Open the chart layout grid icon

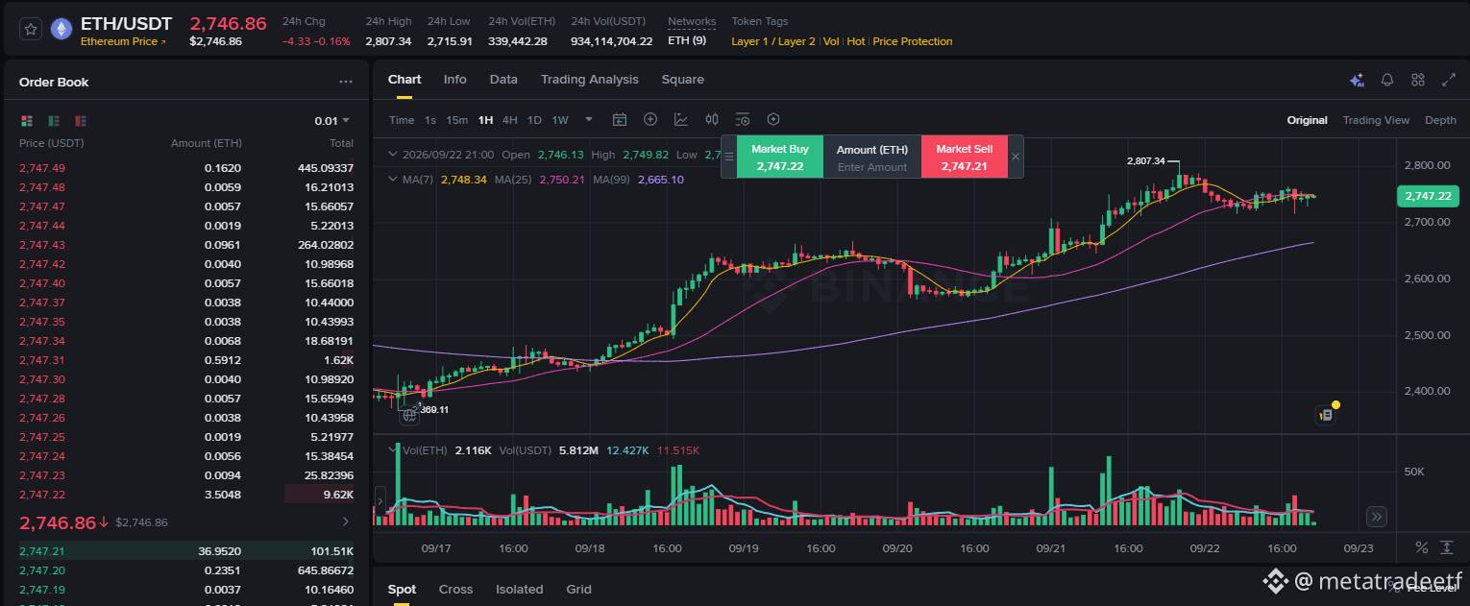1418,81
